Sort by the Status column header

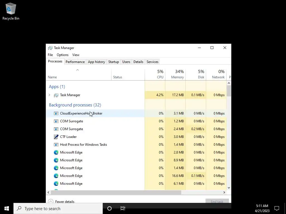click(128, 74)
